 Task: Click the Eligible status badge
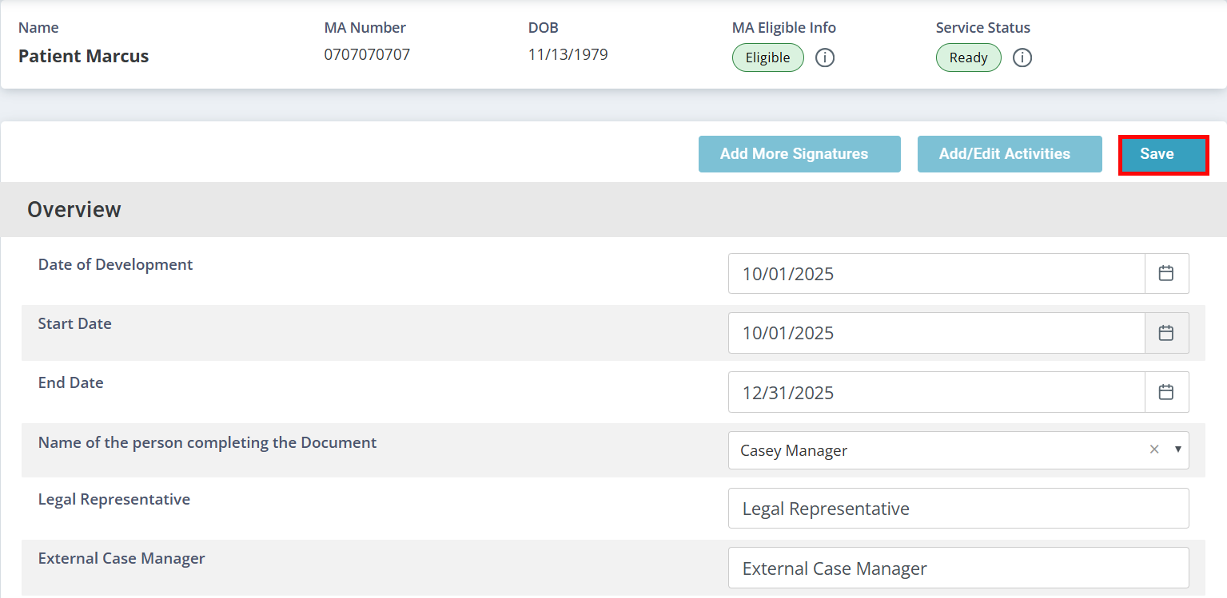[x=767, y=58]
